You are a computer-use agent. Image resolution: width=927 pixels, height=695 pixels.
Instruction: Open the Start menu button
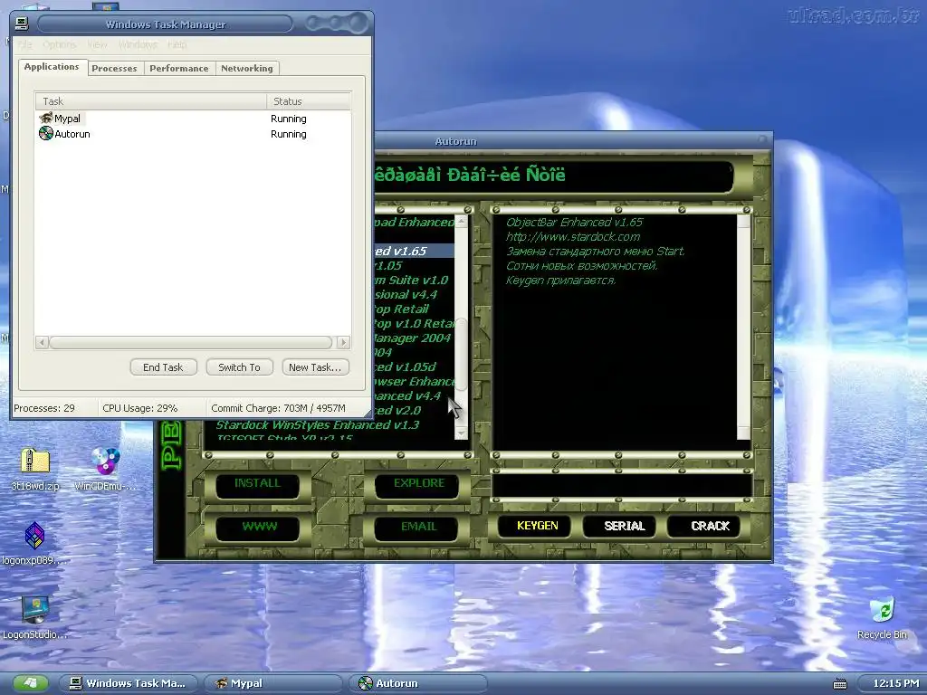[30, 683]
